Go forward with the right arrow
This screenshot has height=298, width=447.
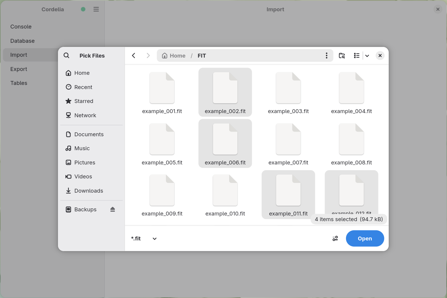point(148,56)
